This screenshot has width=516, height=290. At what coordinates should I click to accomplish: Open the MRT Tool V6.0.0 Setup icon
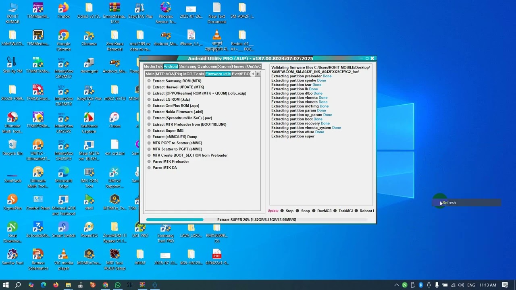(114, 260)
